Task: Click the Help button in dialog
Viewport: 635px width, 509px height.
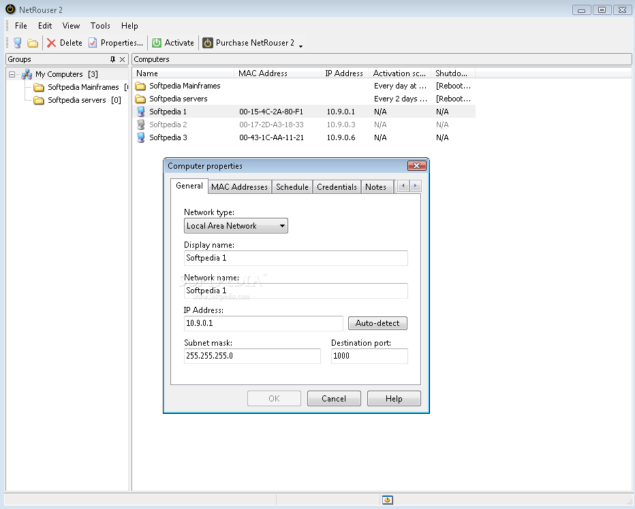Action: [394, 399]
